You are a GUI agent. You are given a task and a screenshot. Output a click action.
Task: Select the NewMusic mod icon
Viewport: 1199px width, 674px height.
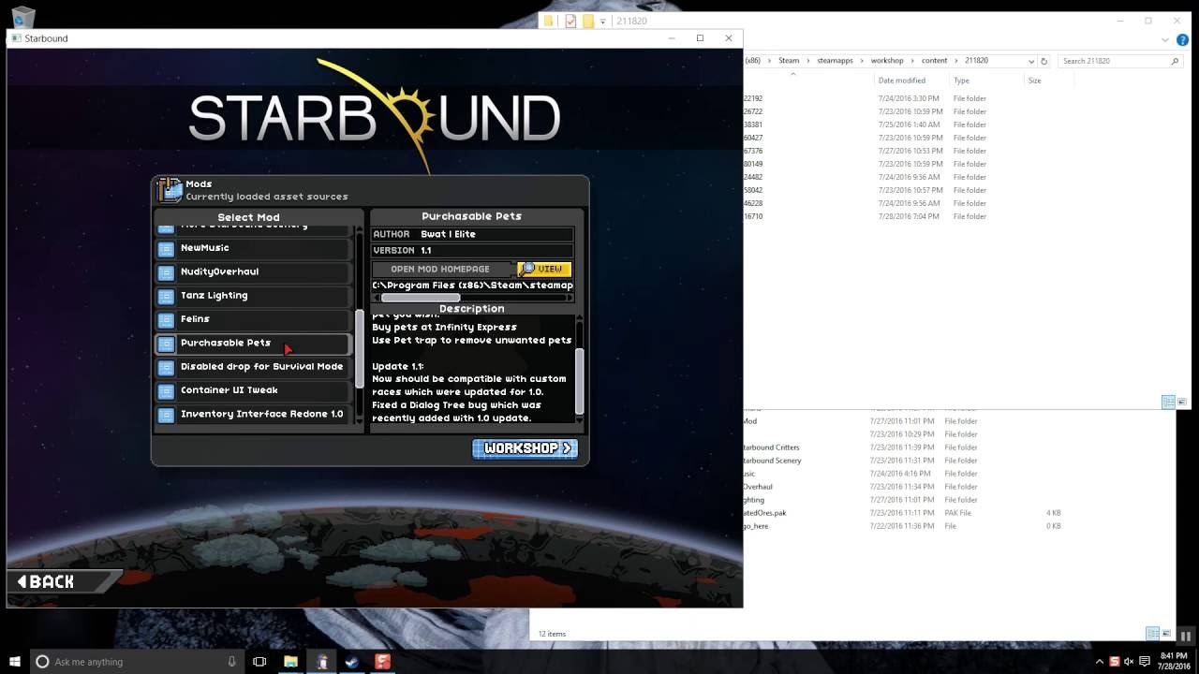[x=166, y=249]
